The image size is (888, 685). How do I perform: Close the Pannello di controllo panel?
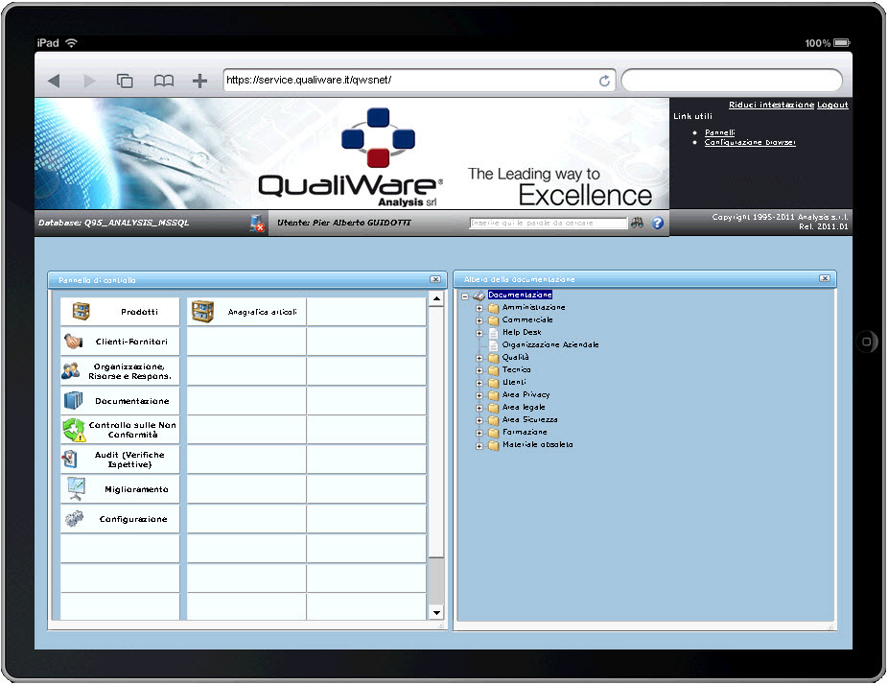pyautogui.click(x=435, y=279)
